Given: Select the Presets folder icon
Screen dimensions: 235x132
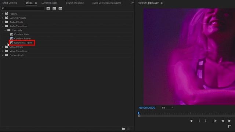Looking at the screenshot, I should click(7, 14).
